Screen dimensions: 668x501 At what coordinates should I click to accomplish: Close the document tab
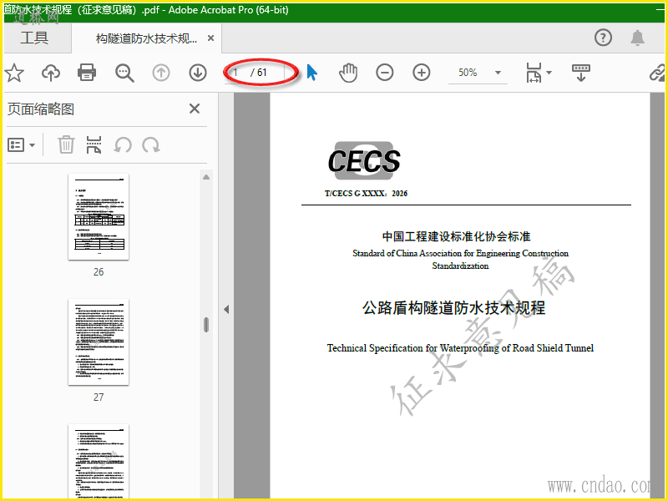pyautogui.click(x=210, y=38)
